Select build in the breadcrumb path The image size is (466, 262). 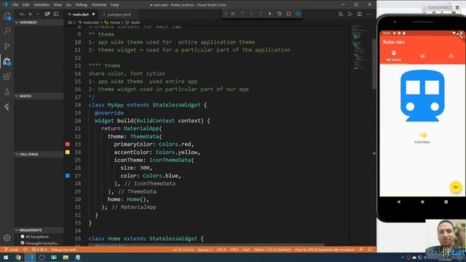(135, 23)
